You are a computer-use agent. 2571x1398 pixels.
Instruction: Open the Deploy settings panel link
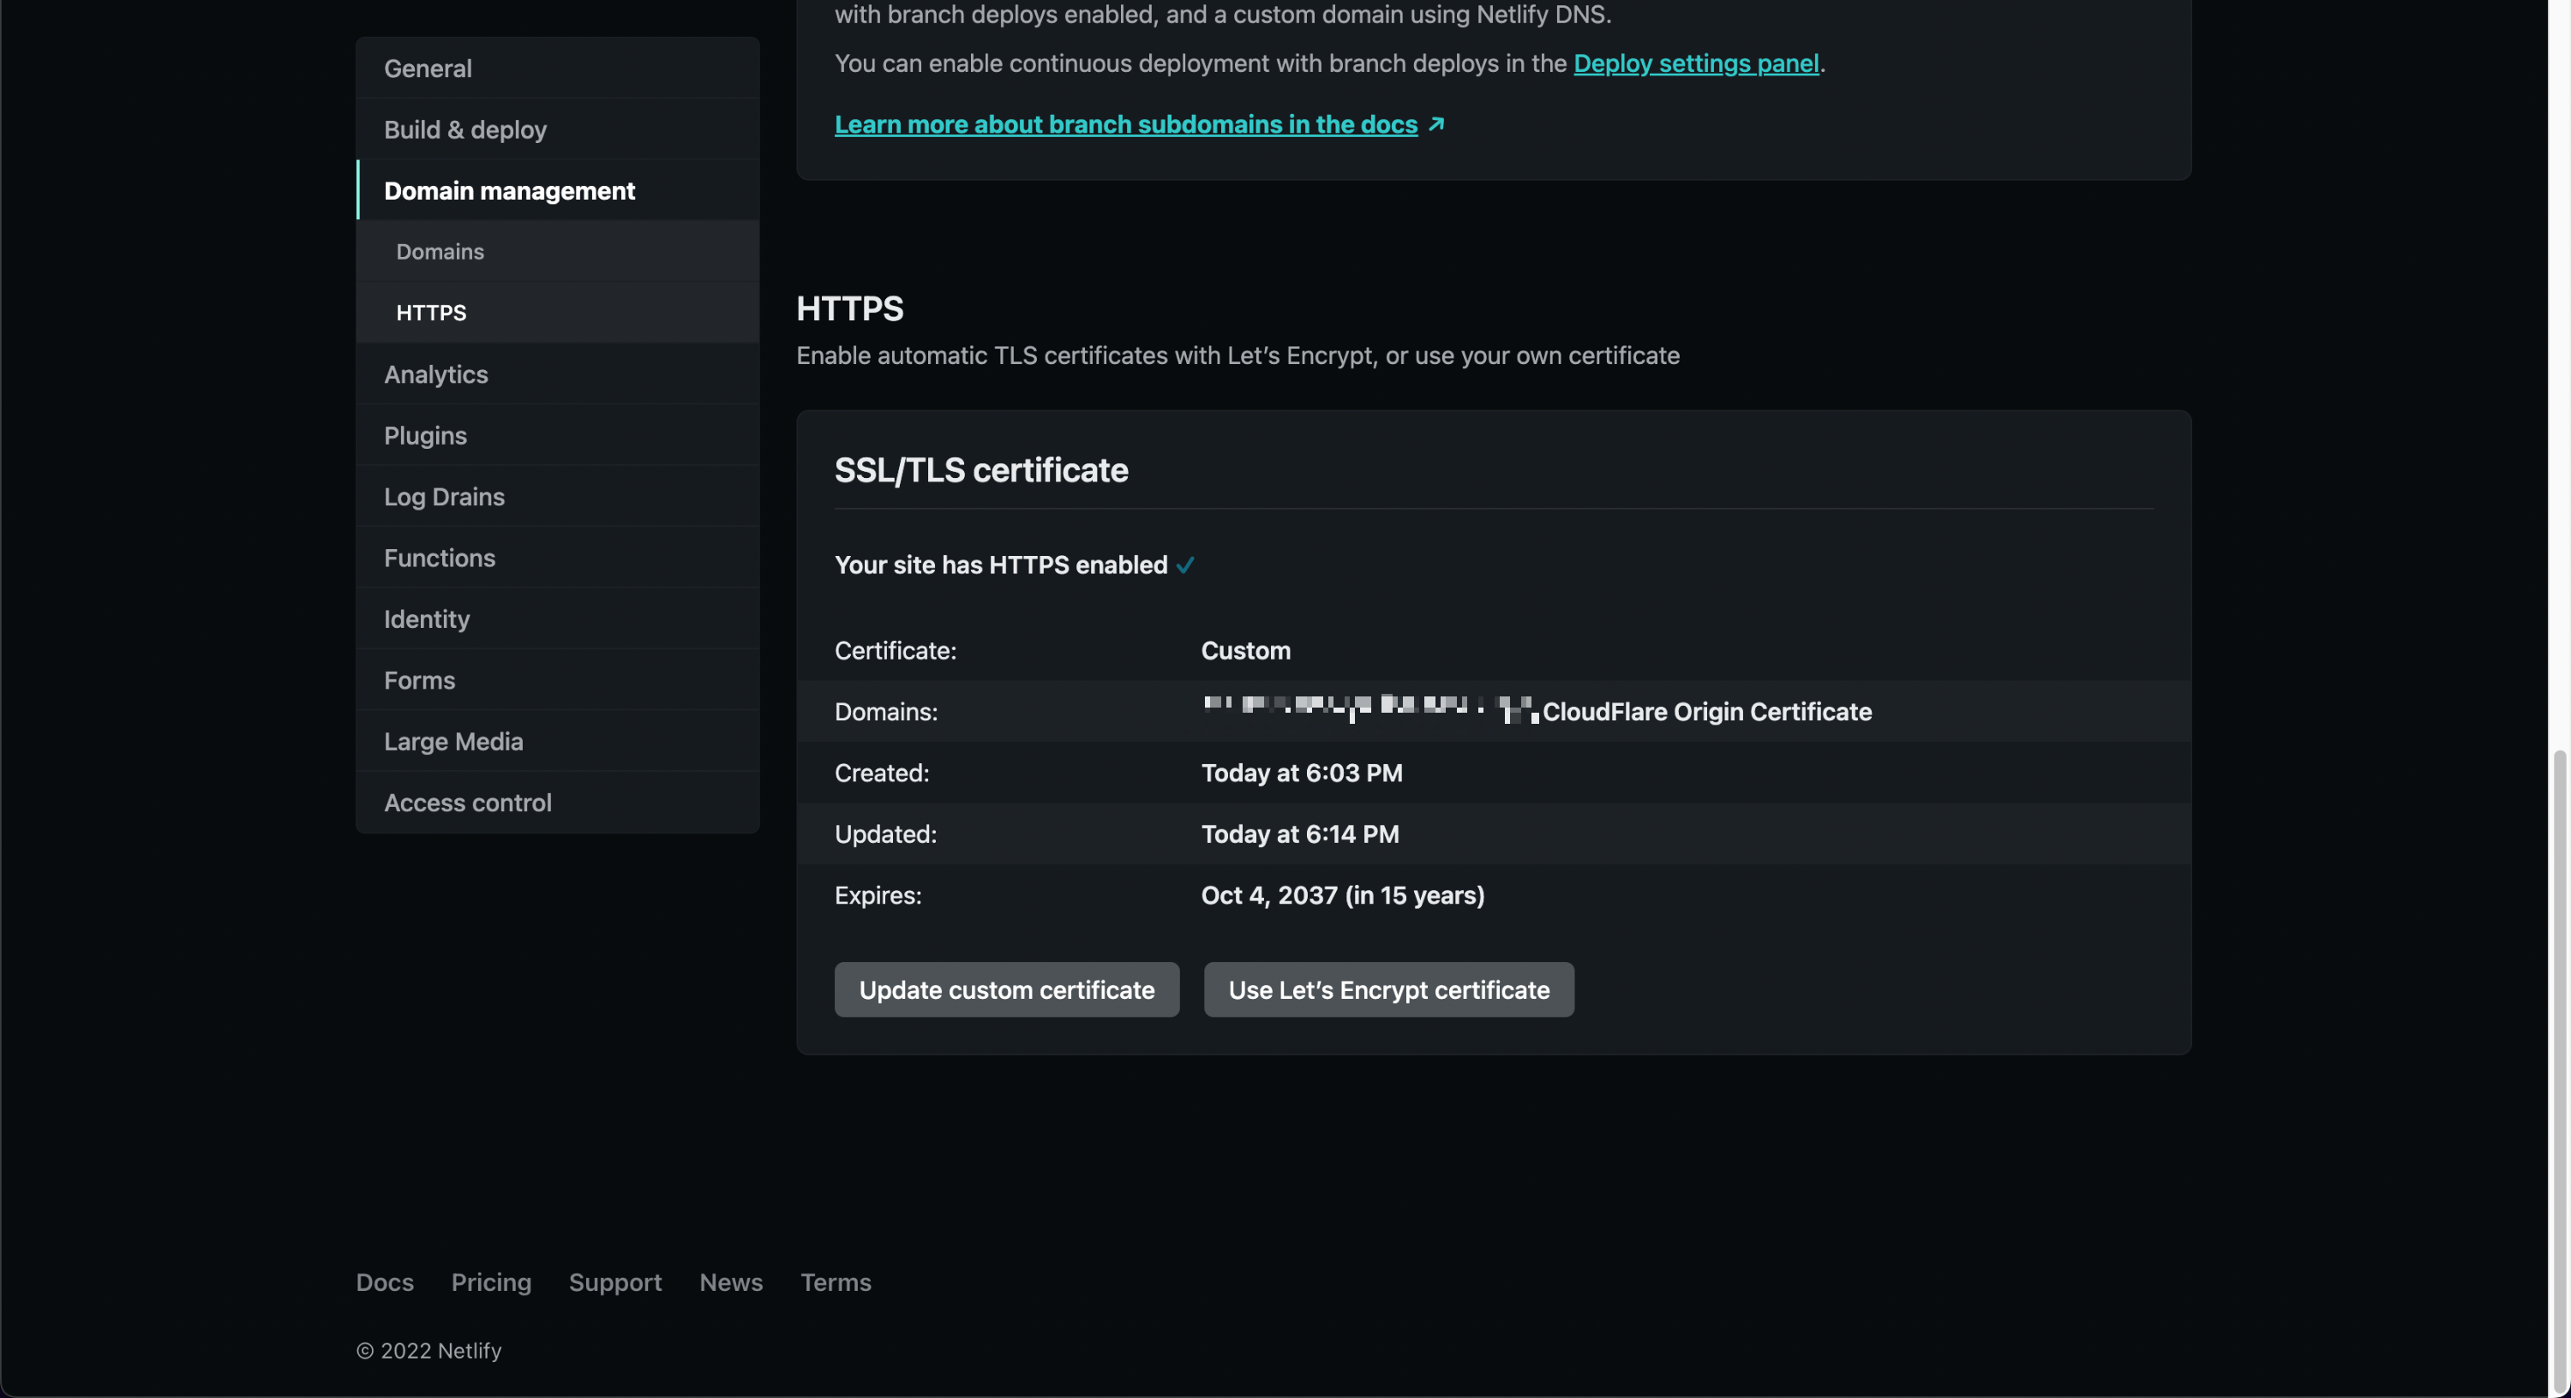coord(1696,63)
